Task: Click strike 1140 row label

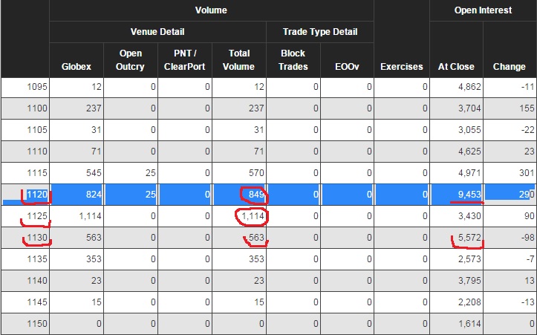Action: (37, 281)
